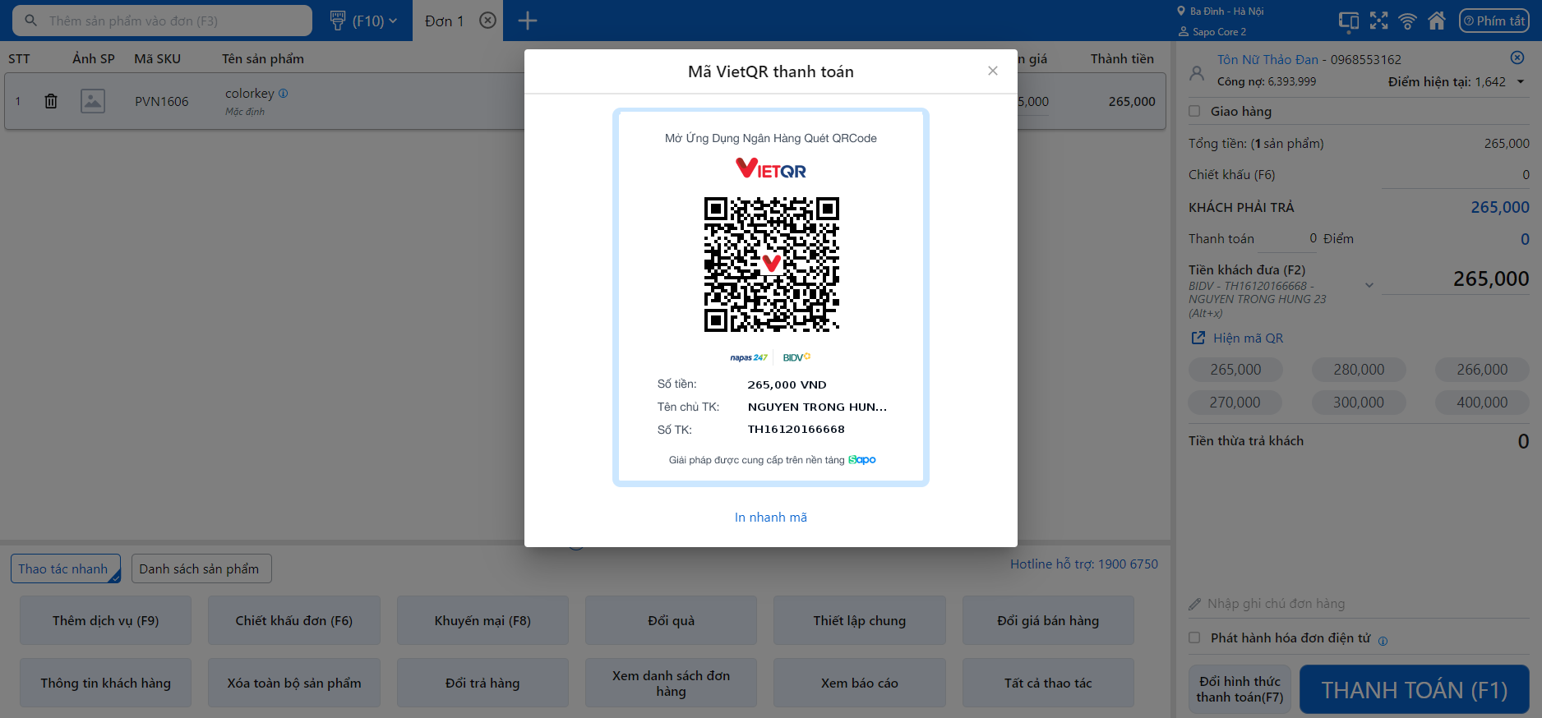Switch to the Đơn 1 tab

[445, 21]
